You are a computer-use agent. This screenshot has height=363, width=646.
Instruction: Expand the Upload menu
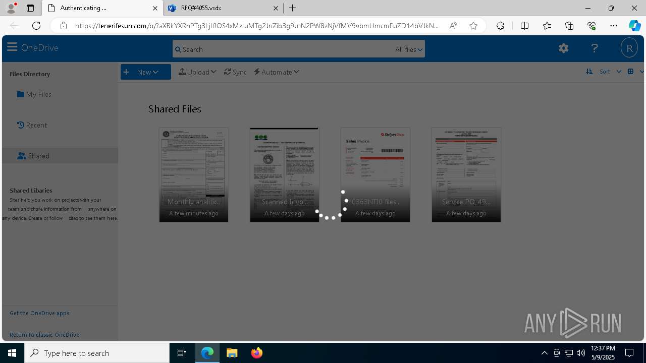(x=197, y=72)
